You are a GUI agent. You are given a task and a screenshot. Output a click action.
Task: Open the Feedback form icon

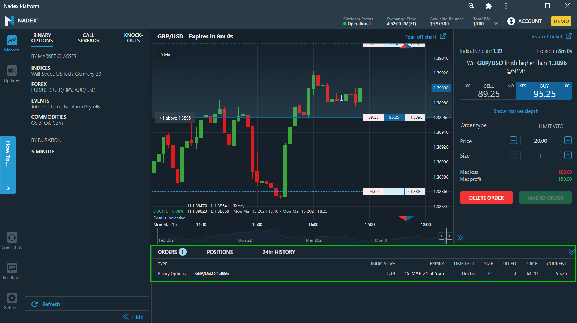coord(12,271)
